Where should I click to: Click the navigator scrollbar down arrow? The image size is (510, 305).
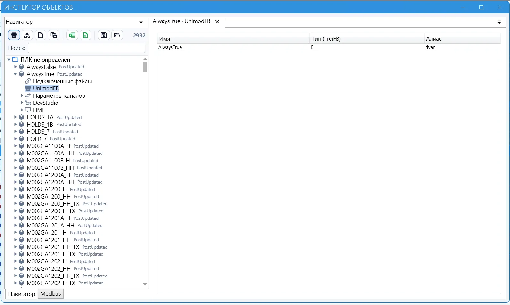(x=145, y=284)
